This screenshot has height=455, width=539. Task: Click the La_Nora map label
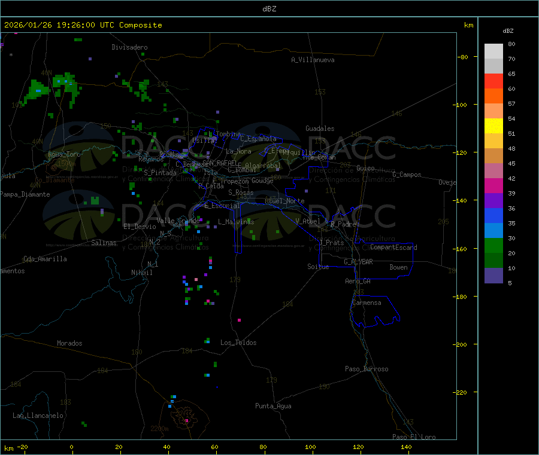pyautogui.click(x=238, y=151)
